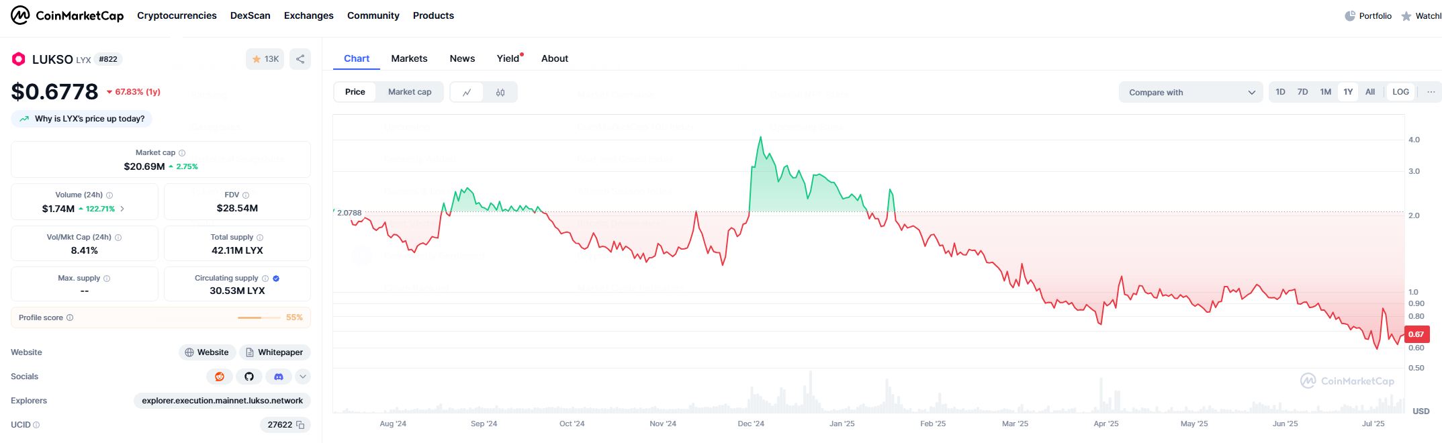Click the 30.53M LYX circulating supply value
Screen dimensions: 1442x443
tap(237, 291)
